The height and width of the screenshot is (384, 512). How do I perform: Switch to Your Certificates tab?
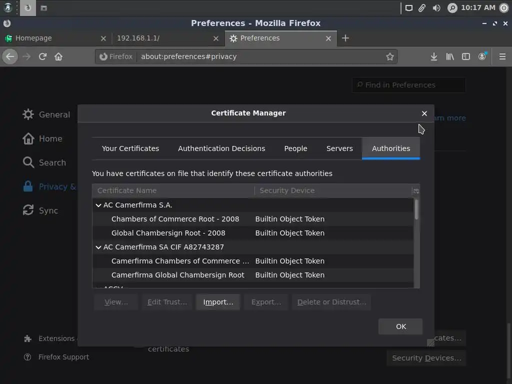(x=130, y=148)
